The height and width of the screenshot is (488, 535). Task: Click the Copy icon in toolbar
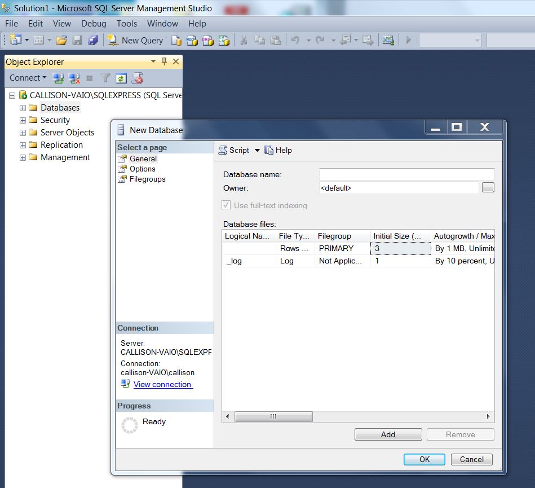(260, 40)
